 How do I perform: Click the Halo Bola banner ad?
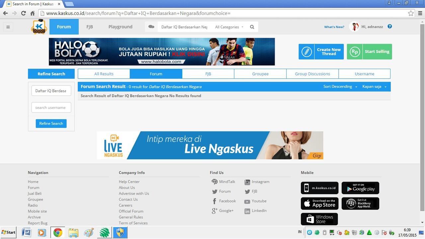point(162,51)
